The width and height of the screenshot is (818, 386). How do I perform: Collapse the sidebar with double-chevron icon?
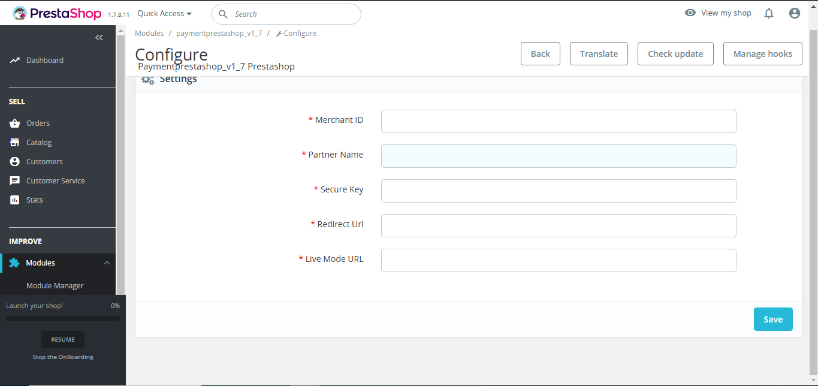coord(99,38)
